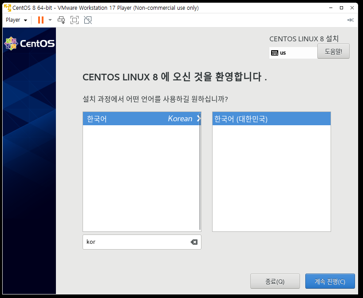Image resolution: width=363 pixels, height=298 pixels.
Task: Select 한국어 (대한민국) locale
Action: coord(271,119)
